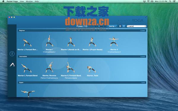Open the AirPlay display menu bar icon
The image size is (178, 111).
tap(144, 1)
